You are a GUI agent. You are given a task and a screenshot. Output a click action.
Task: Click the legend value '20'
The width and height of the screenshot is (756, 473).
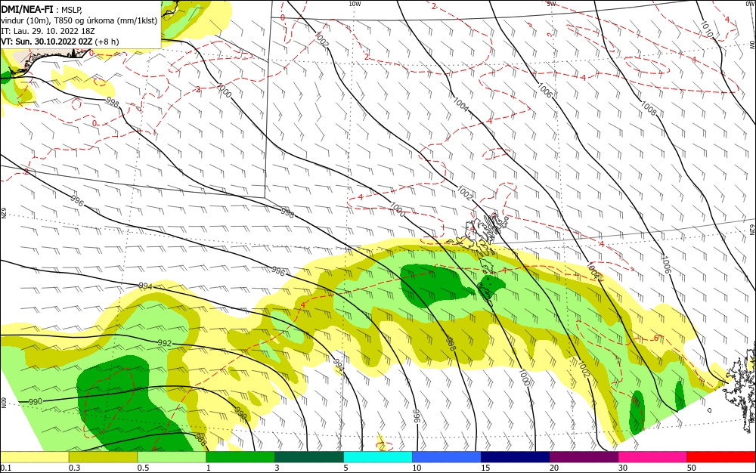tap(554, 468)
